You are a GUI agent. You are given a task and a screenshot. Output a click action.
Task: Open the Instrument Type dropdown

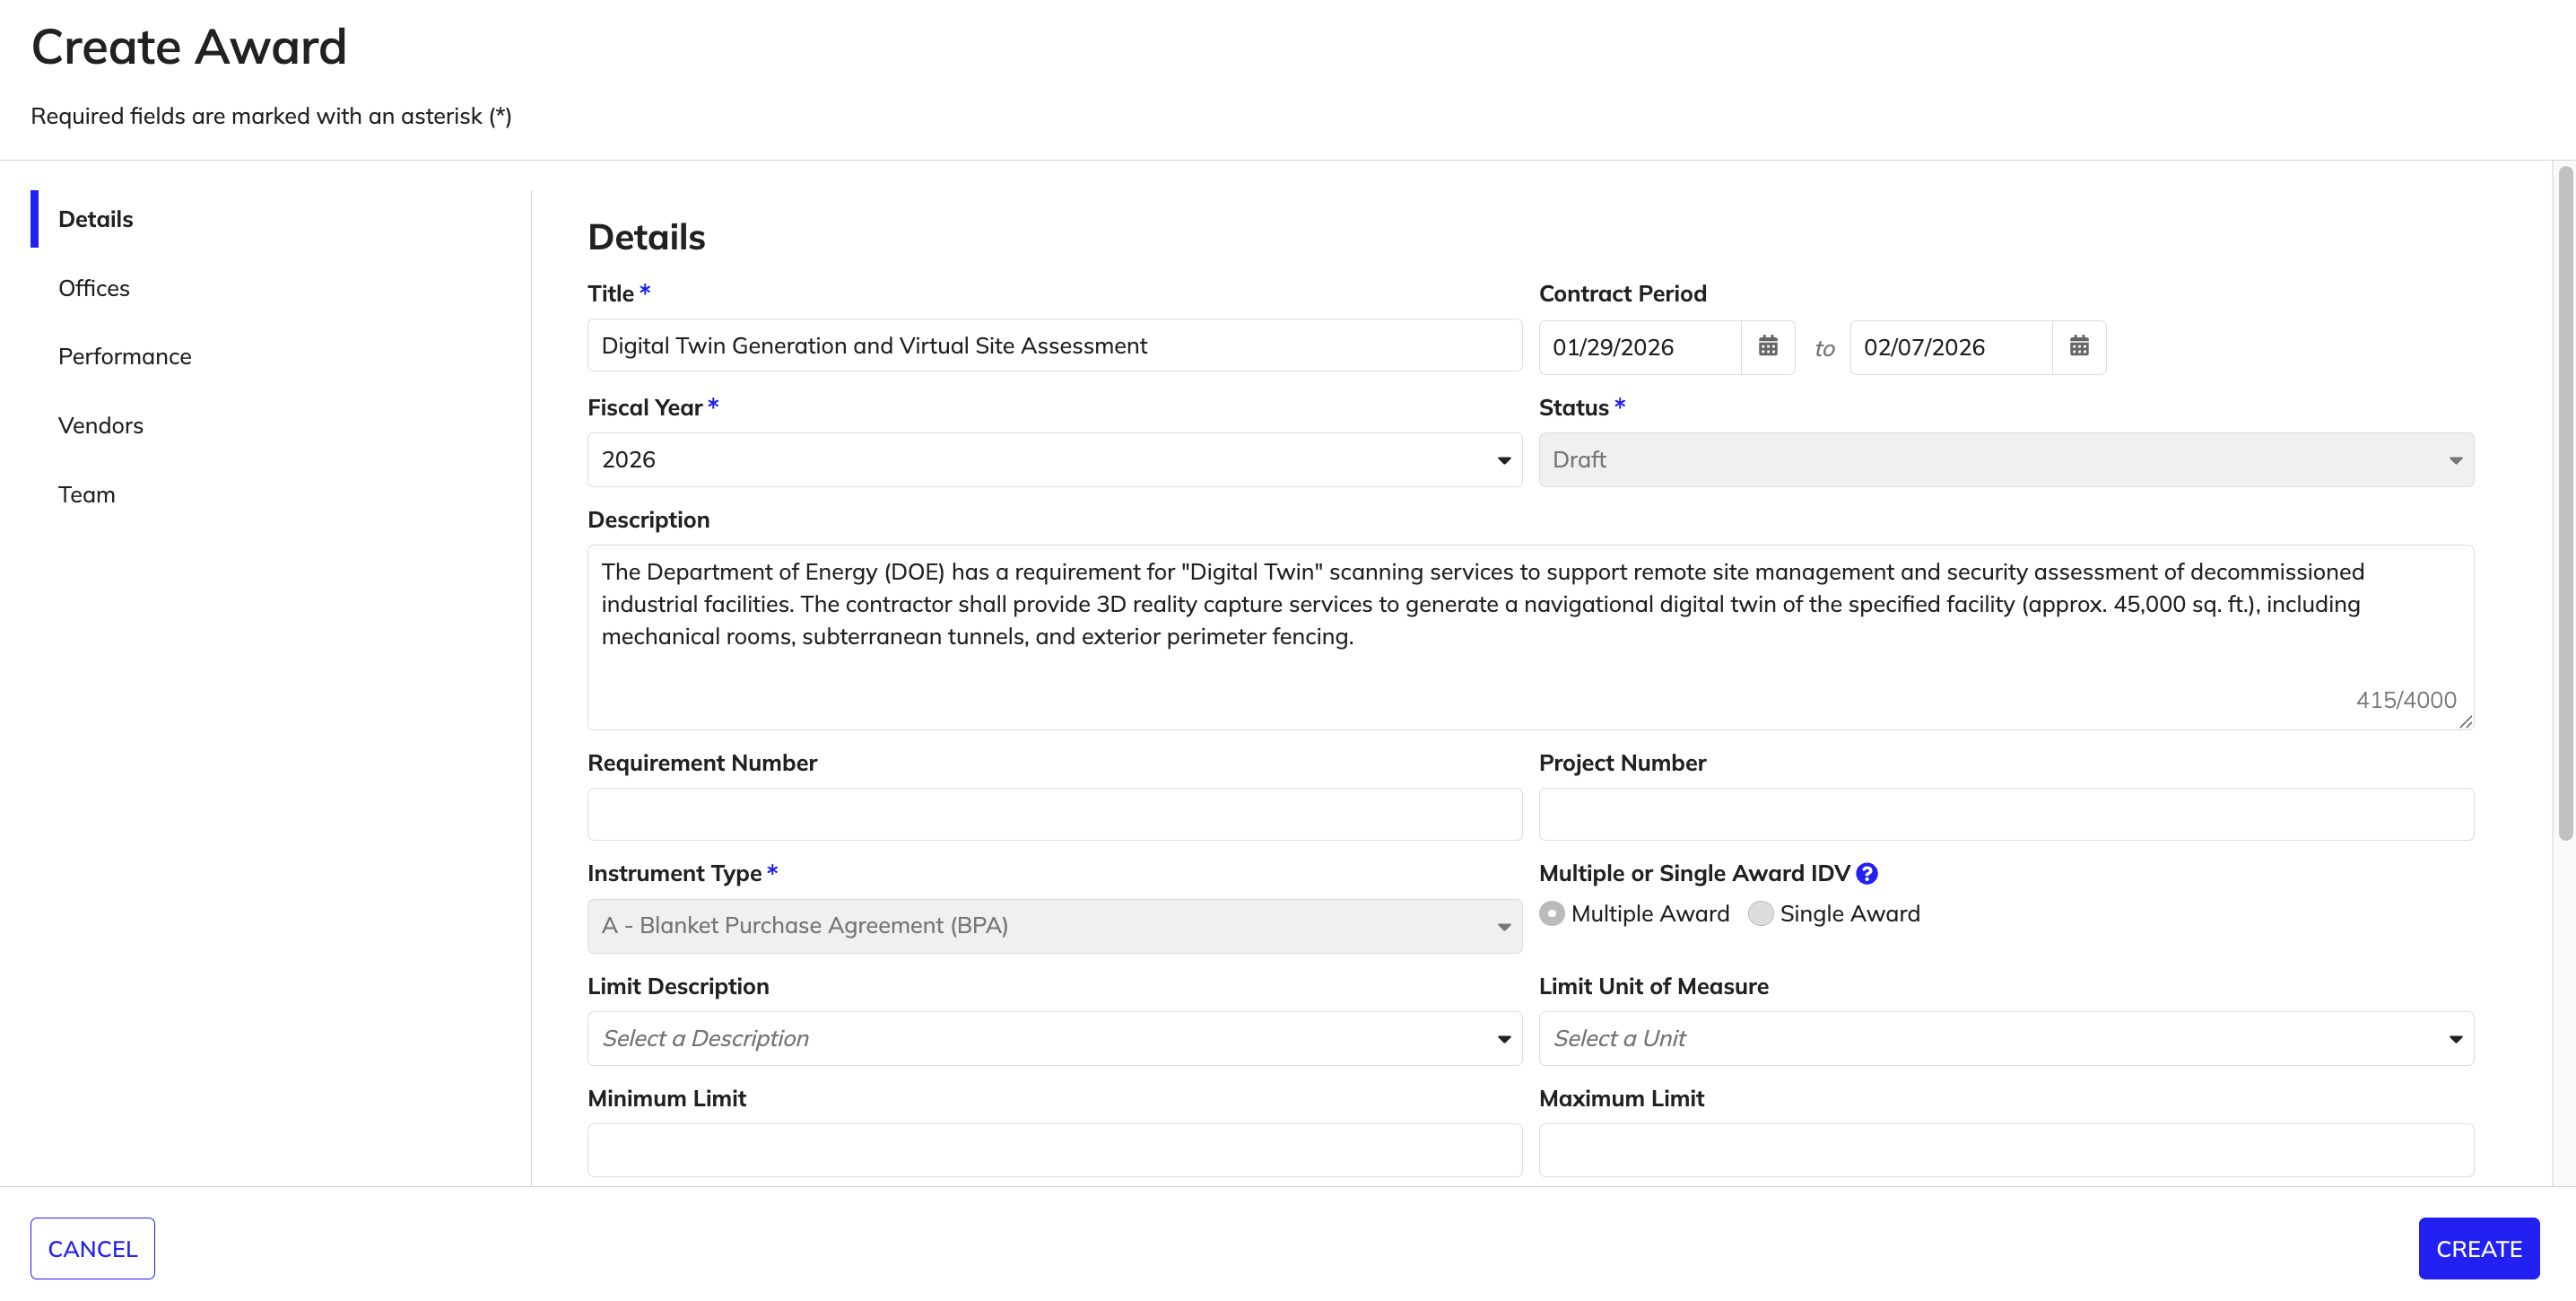click(1054, 926)
